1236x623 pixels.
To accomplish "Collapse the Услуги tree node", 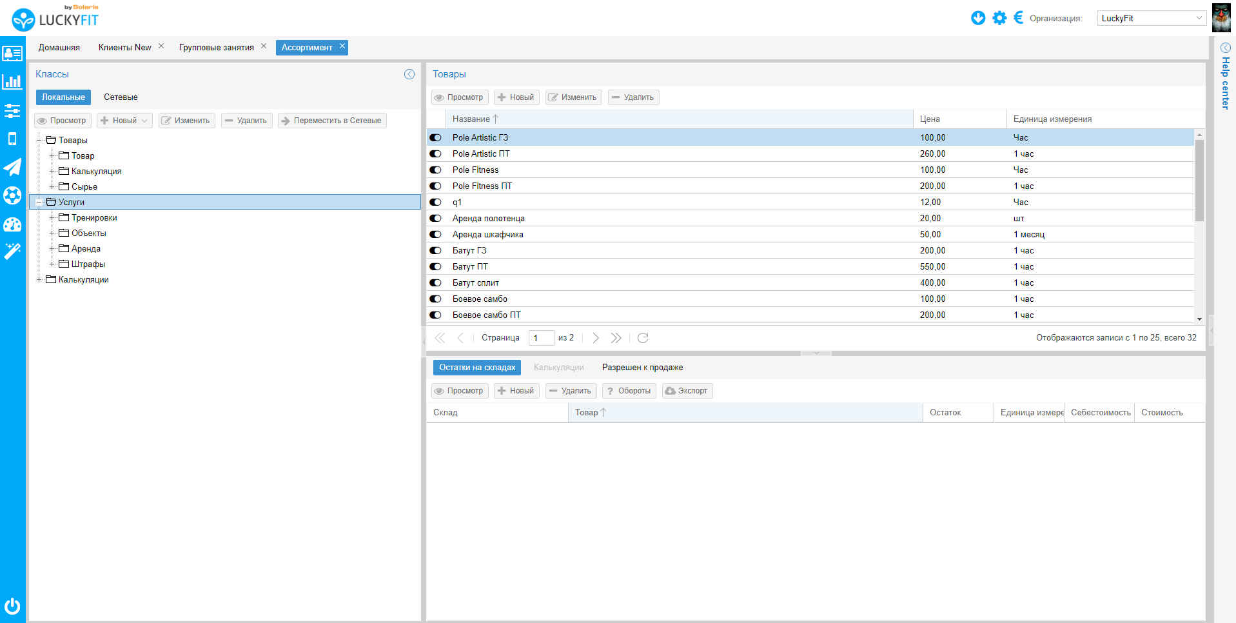I will [39, 202].
